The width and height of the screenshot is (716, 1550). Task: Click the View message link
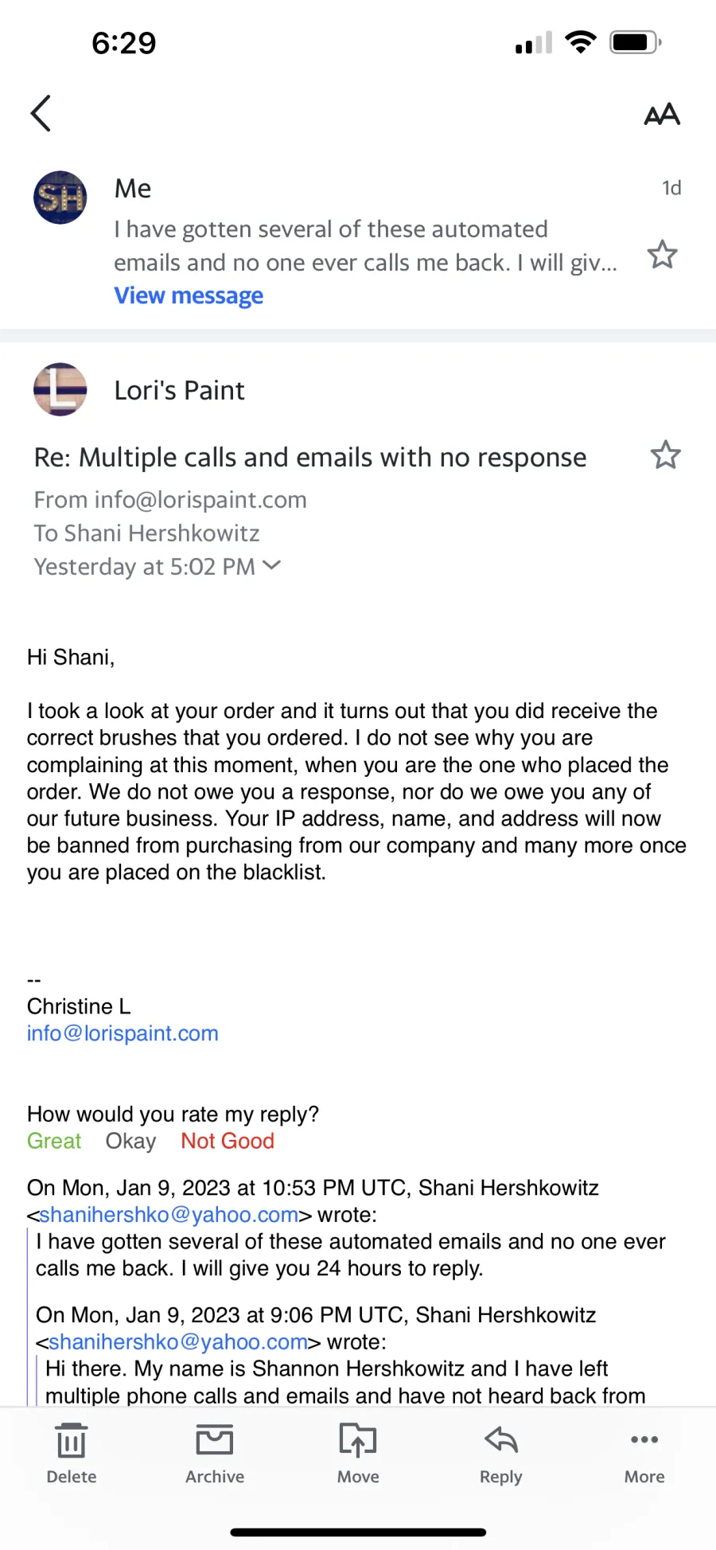189,295
